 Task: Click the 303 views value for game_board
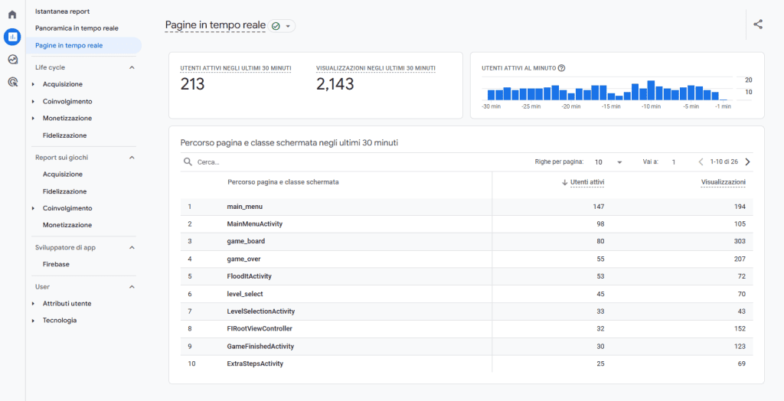click(x=740, y=242)
